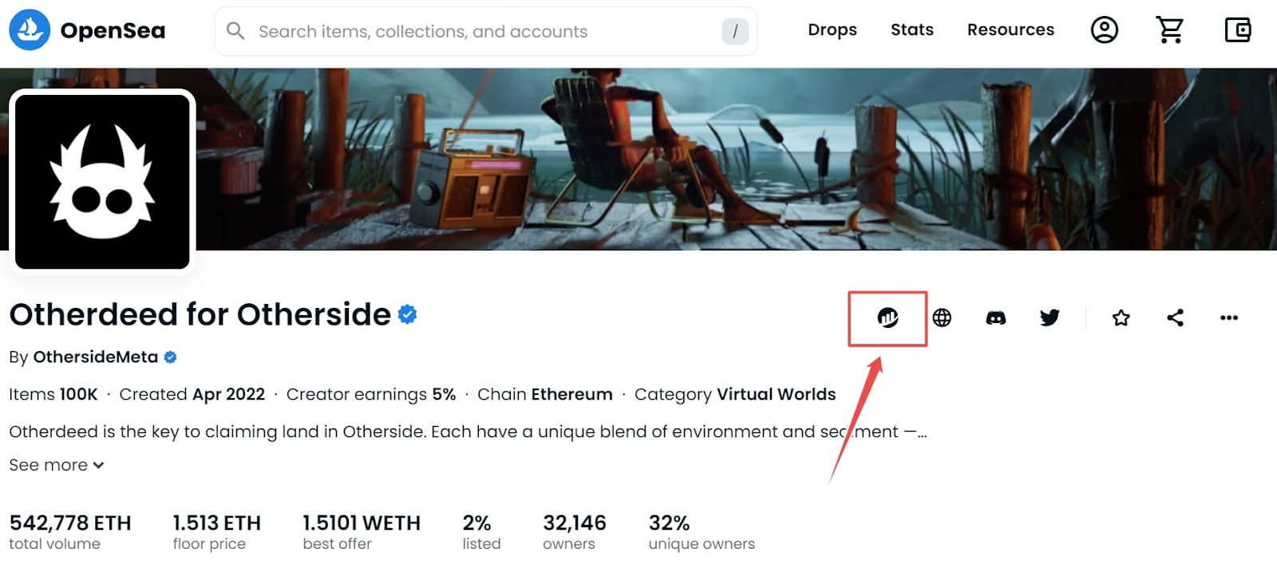Open the wallet icon
Viewport: 1277px width, 580px height.
click(1238, 30)
